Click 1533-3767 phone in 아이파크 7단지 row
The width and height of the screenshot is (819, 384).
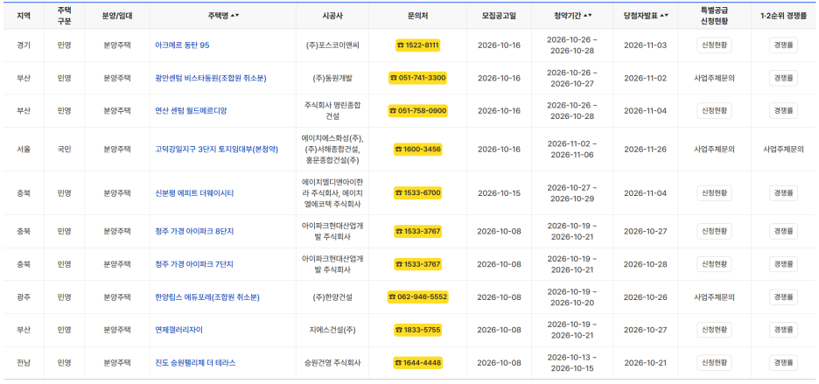[x=418, y=264]
